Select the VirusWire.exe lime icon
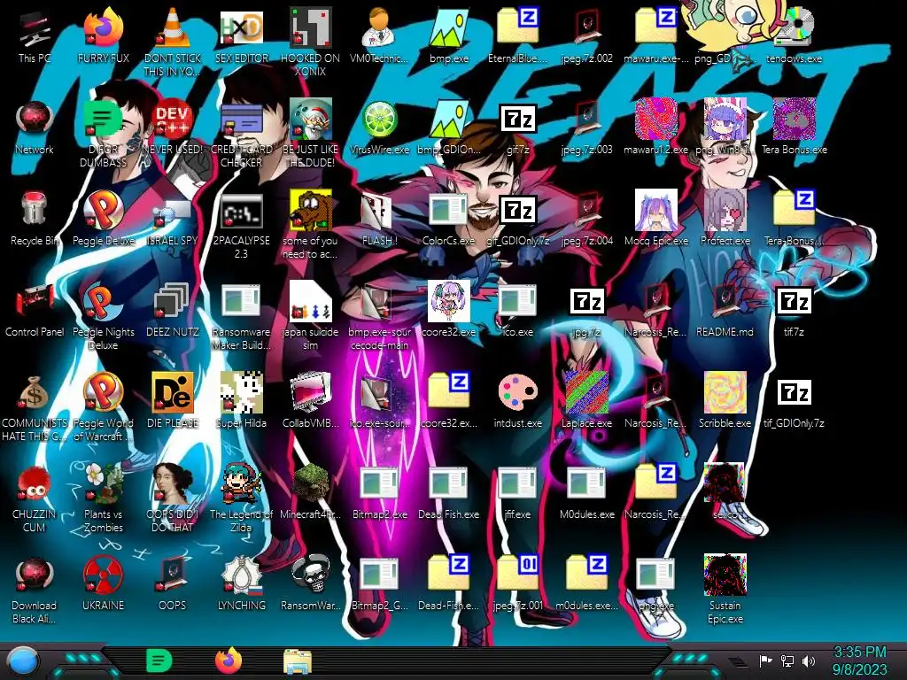This screenshot has height=680, width=907. pyautogui.click(x=379, y=127)
